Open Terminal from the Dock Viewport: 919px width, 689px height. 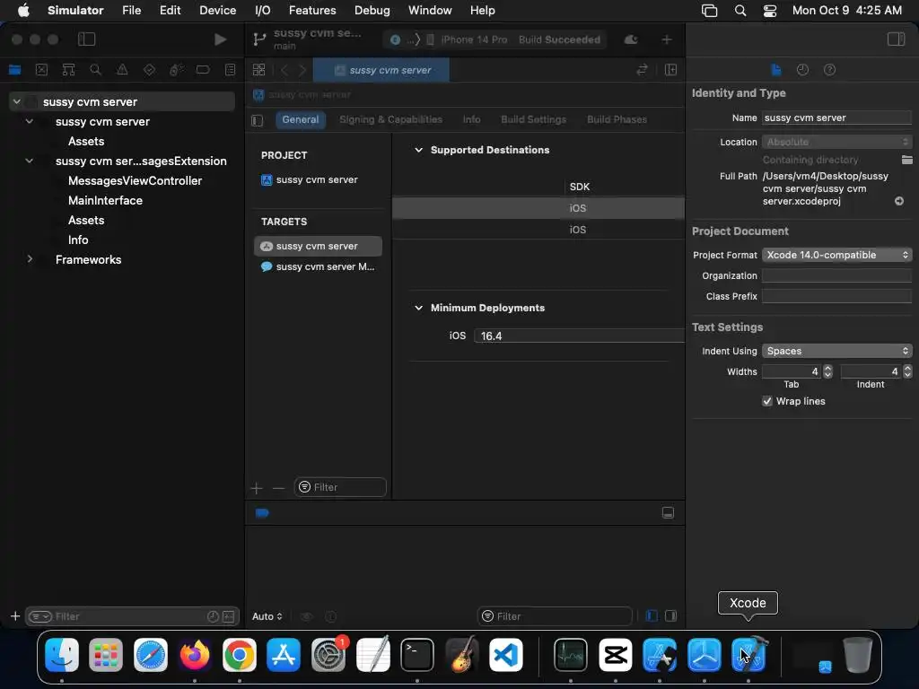point(417,654)
